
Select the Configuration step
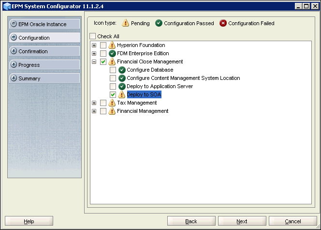click(x=44, y=37)
